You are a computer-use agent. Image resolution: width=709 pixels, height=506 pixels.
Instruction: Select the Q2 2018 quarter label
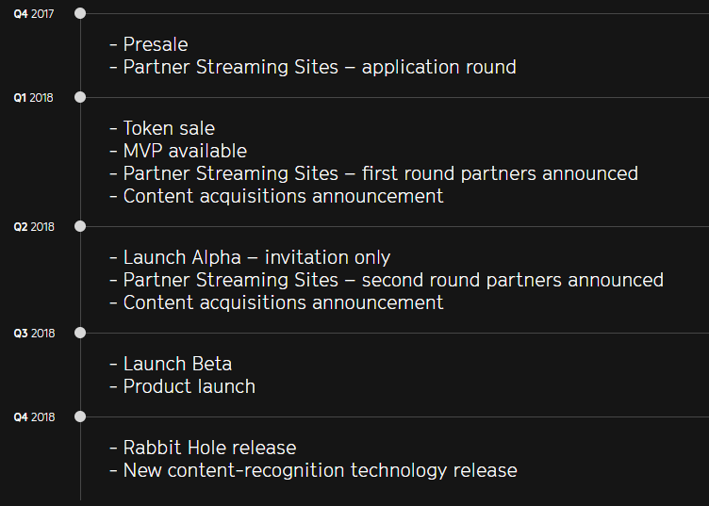34,227
